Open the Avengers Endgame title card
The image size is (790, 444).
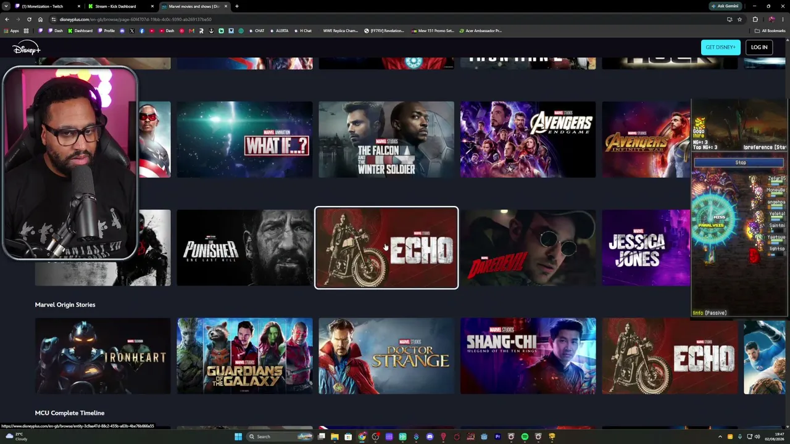coord(528,139)
